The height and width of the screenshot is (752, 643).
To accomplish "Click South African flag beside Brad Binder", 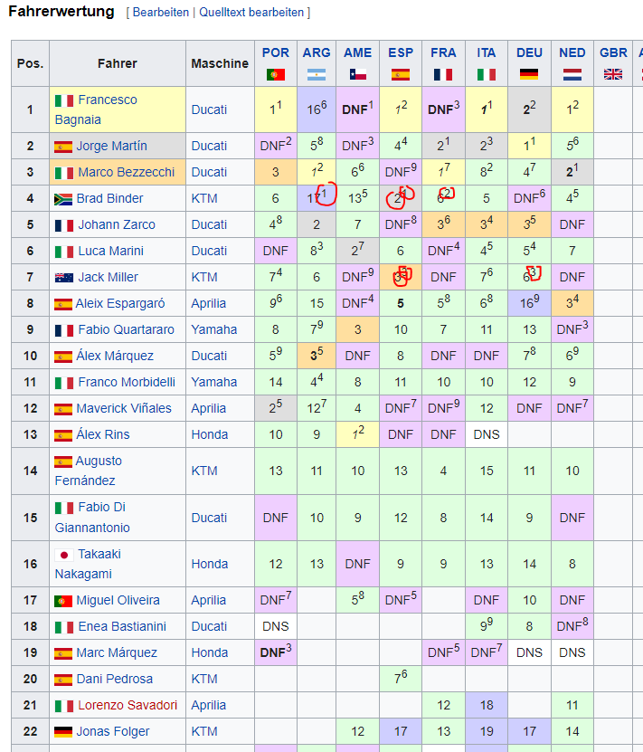I will 63,199.
